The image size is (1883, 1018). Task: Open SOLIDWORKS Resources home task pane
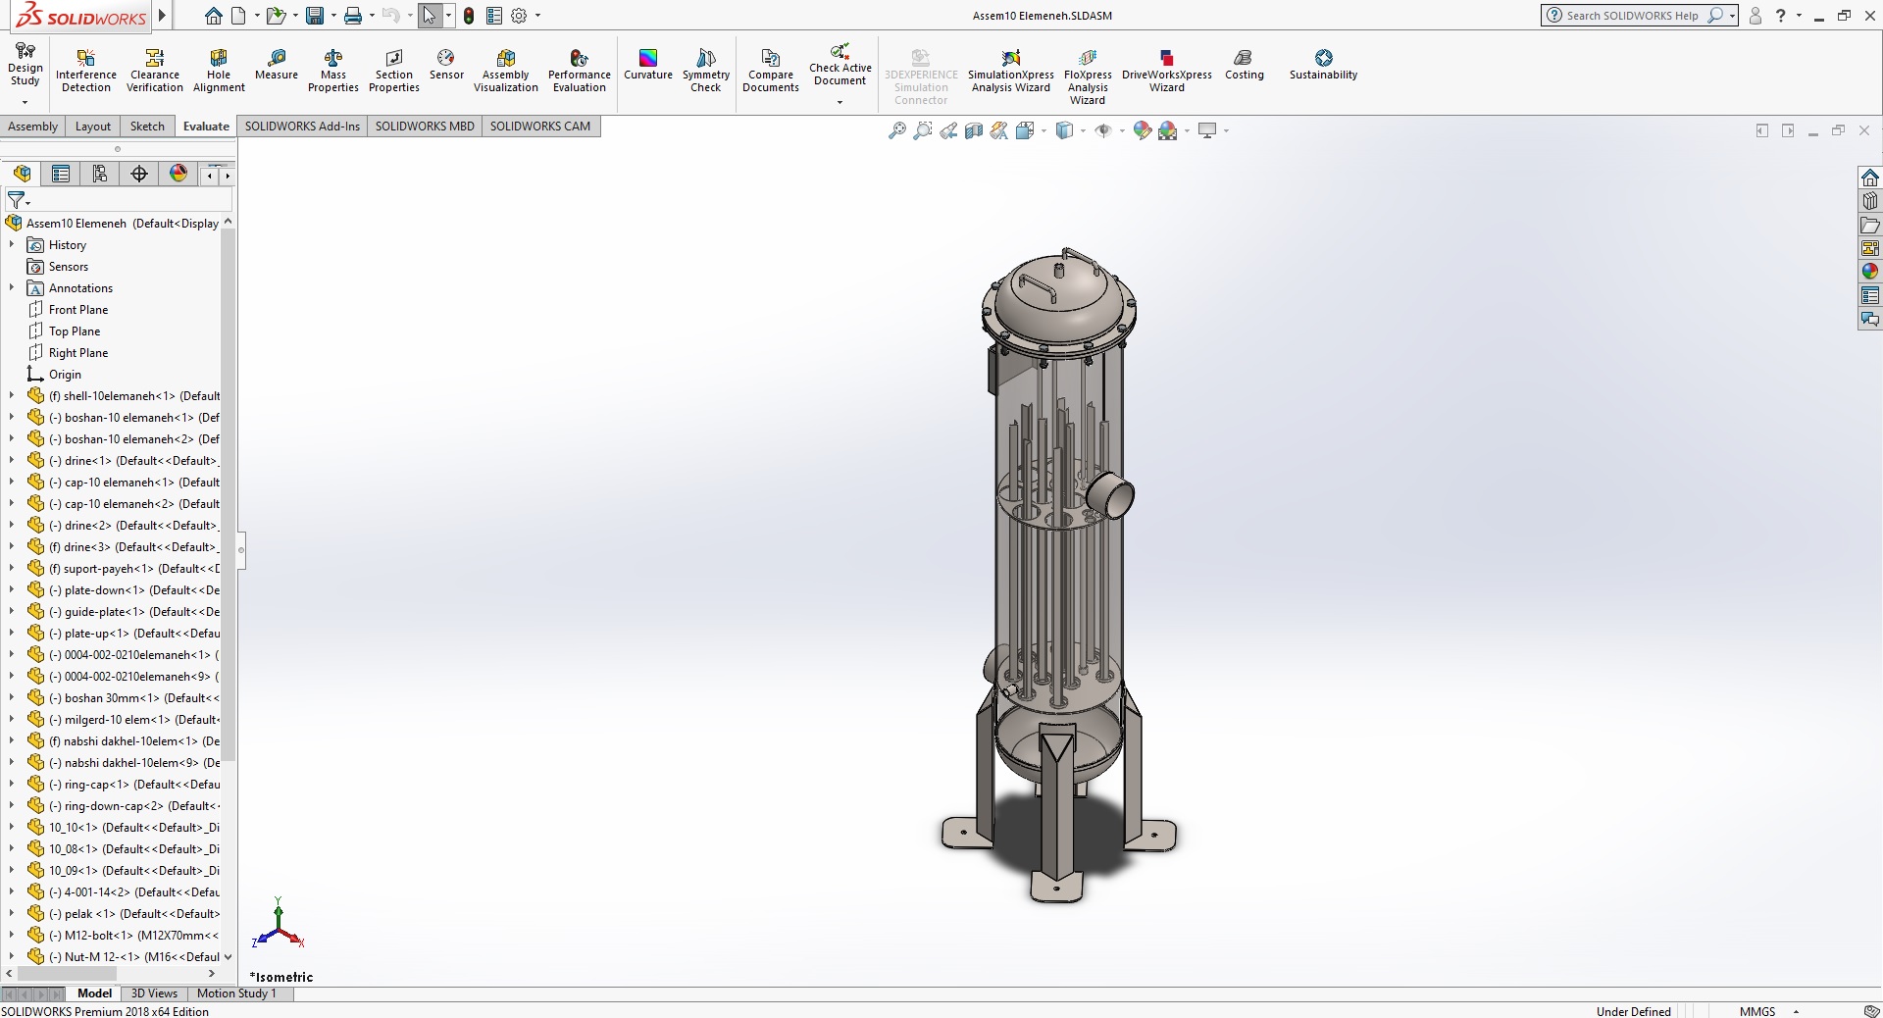(x=1870, y=178)
